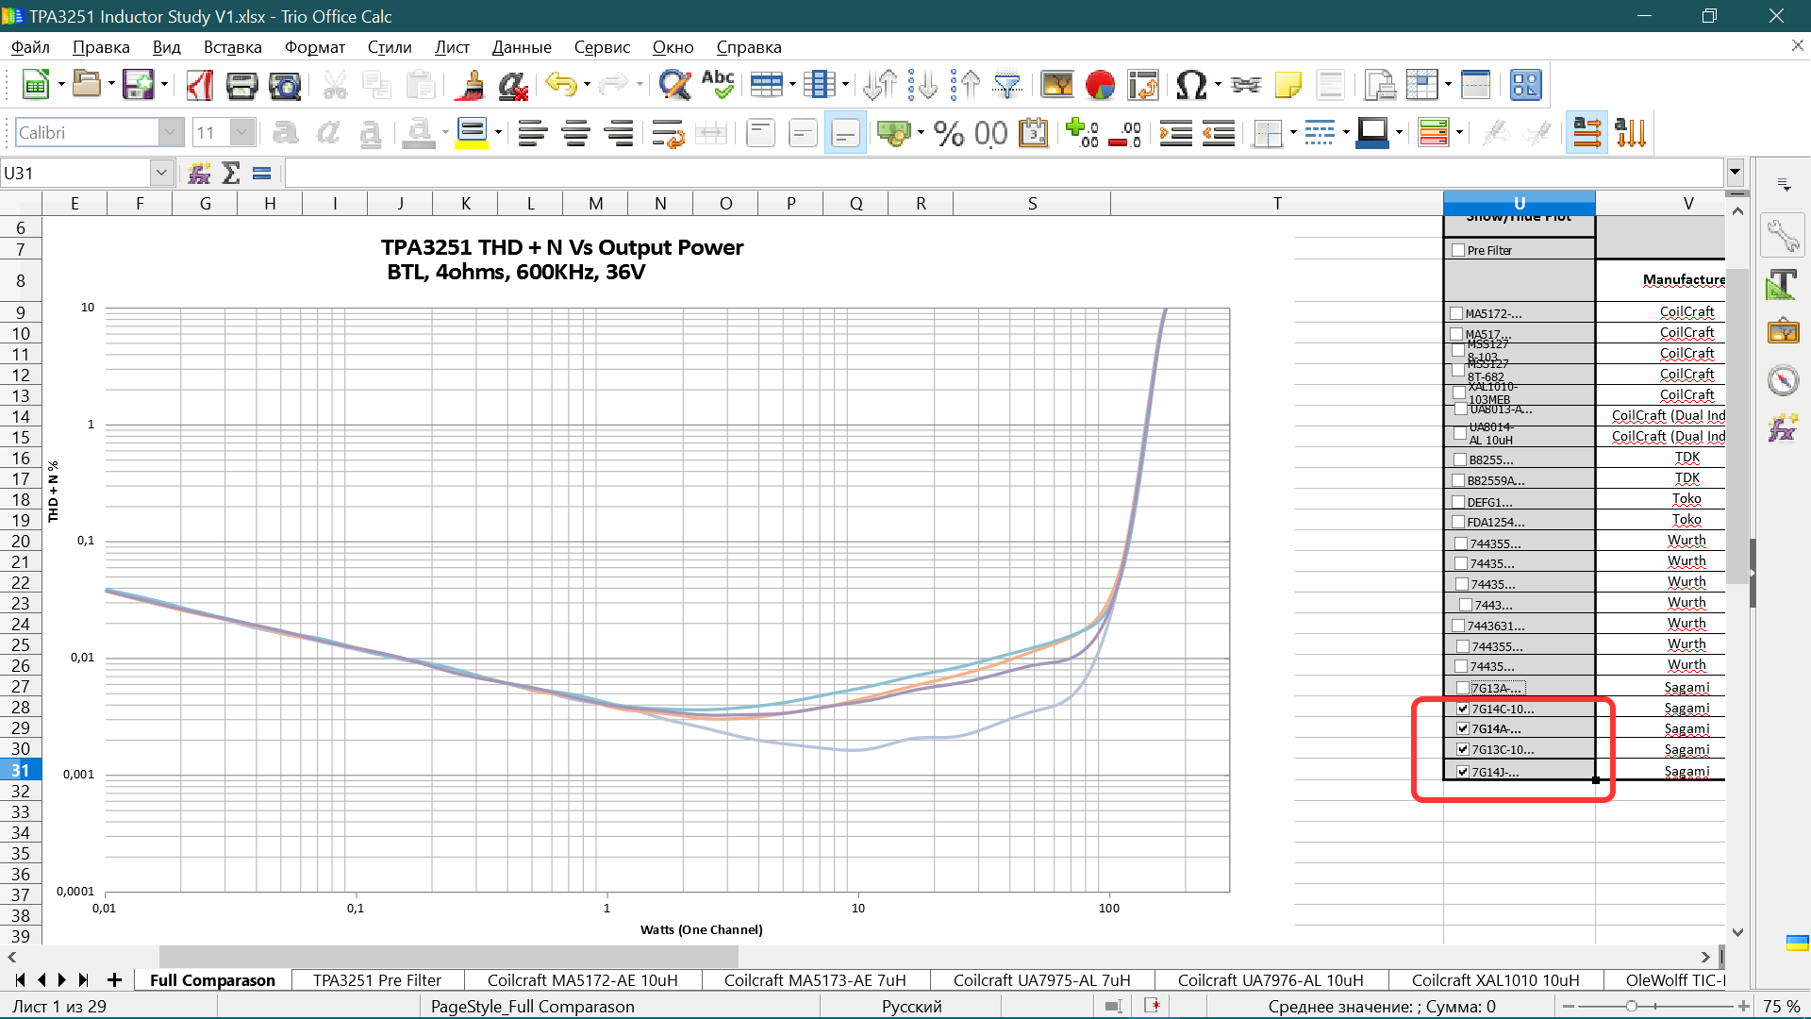Open the sidebar Gallery icon

coord(1783,331)
